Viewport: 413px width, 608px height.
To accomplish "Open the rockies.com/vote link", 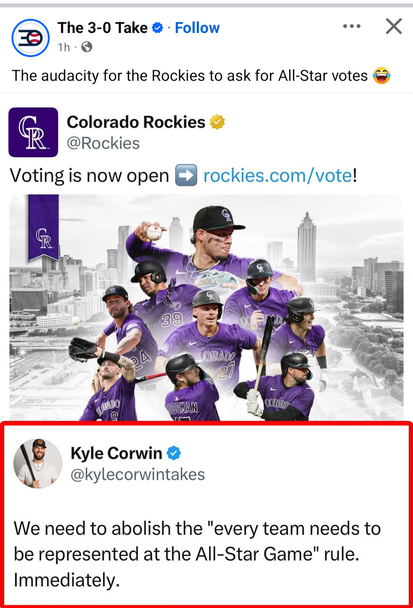I will click(278, 175).
